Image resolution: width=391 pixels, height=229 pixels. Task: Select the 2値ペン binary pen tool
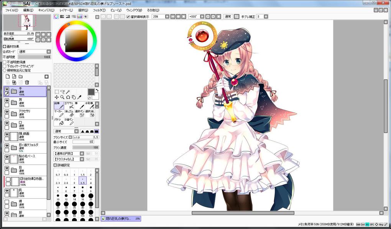(x=69, y=122)
